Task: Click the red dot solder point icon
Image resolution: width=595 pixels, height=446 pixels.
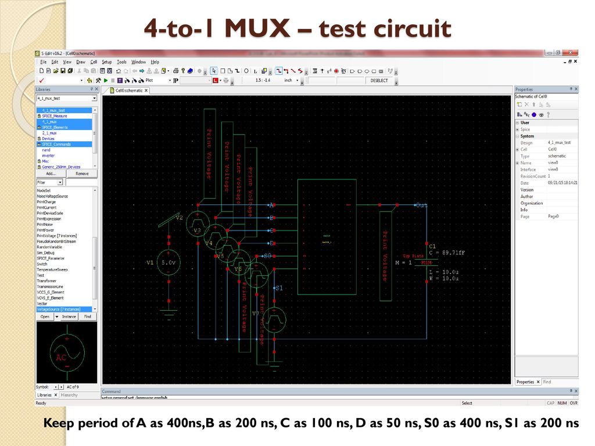Action: click(336, 71)
